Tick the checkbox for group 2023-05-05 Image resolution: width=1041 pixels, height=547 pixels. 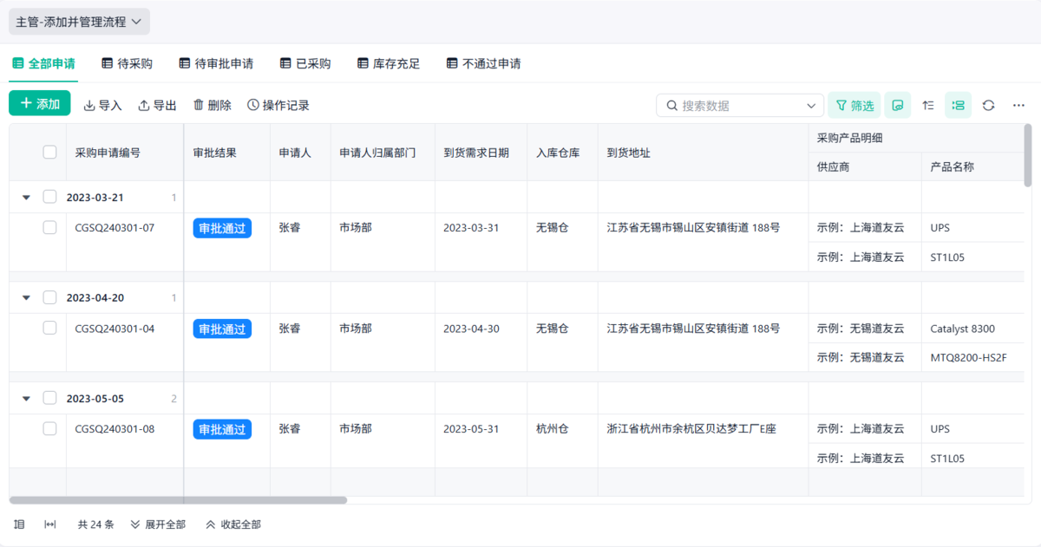[x=50, y=398]
